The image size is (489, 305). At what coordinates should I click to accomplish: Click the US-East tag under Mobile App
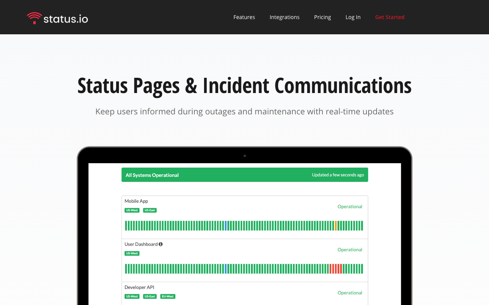click(x=150, y=210)
